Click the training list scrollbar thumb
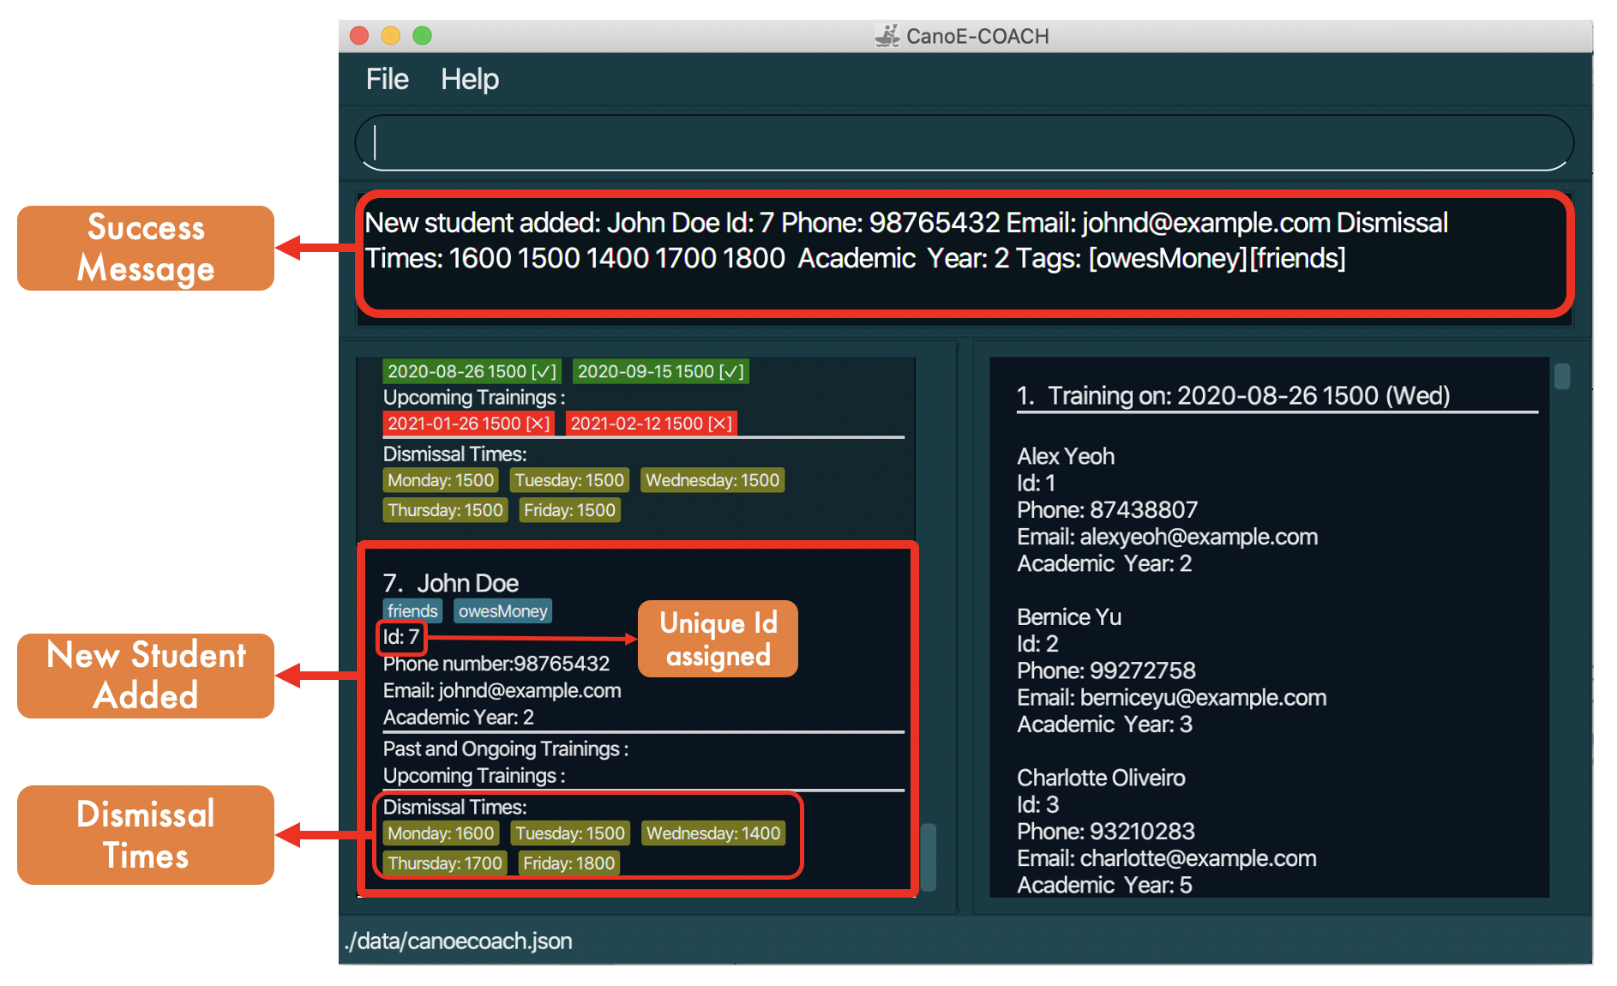The height and width of the screenshot is (986, 1617). [1562, 376]
